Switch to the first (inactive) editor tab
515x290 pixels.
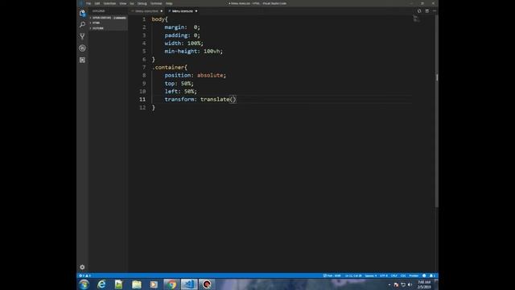pos(146,11)
